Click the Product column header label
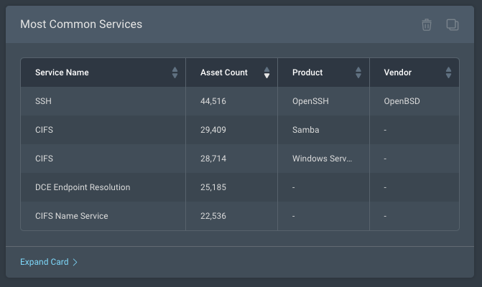Image resolution: width=482 pixels, height=287 pixels. (x=307, y=72)
